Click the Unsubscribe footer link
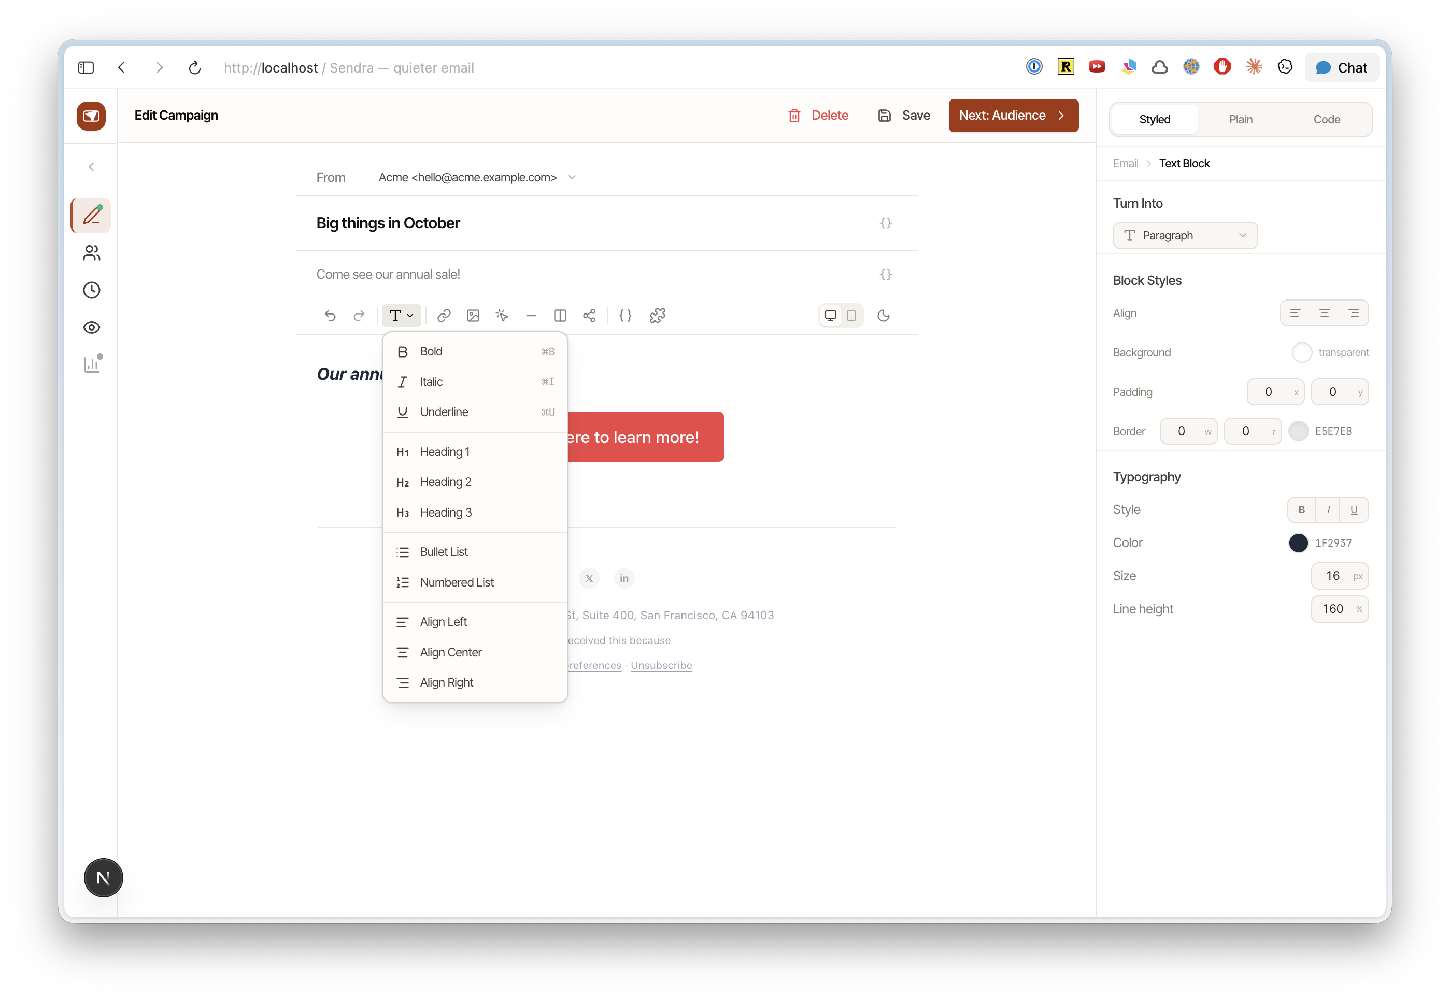The height and width of the screenshot is (1000, 1450). point(661,665)
